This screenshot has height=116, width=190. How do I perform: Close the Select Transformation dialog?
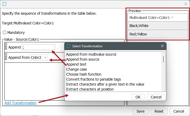tap(162, 46)
